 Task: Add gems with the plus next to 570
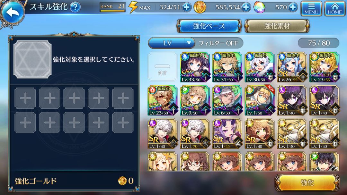pos(293,7)
